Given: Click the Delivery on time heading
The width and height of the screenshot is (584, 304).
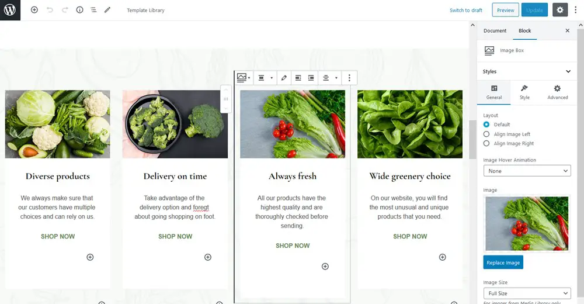Looking at the screenshot, I should coord(175,176).
